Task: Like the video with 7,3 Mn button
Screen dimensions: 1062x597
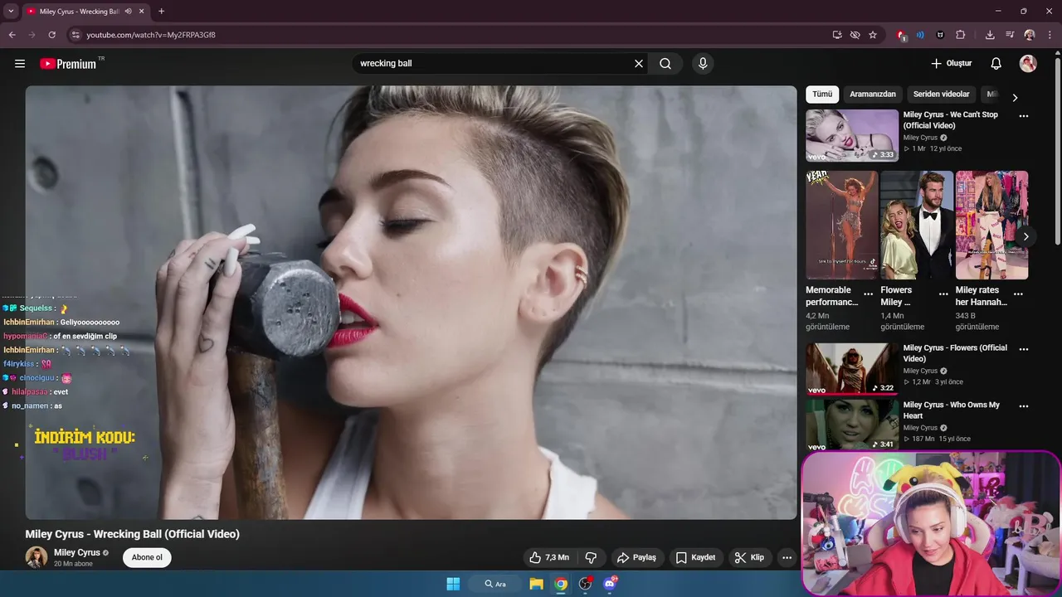Action: tap(548, 557)
